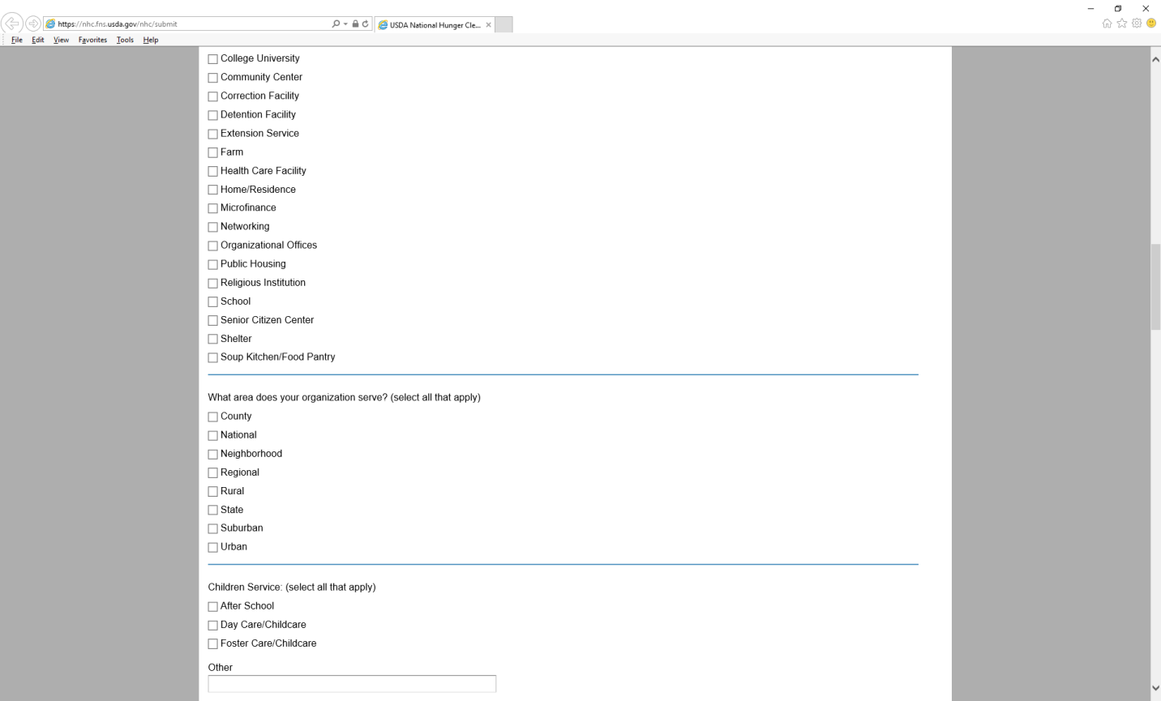The height and width of the screenshot is (701, 1161).
Task: Open the Tools menu in menu bar
Action: tap(125, 40)
